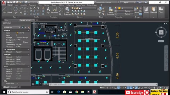Toggle snap mode in status bar
Screen dimensions: 170x95
[110, 88]
